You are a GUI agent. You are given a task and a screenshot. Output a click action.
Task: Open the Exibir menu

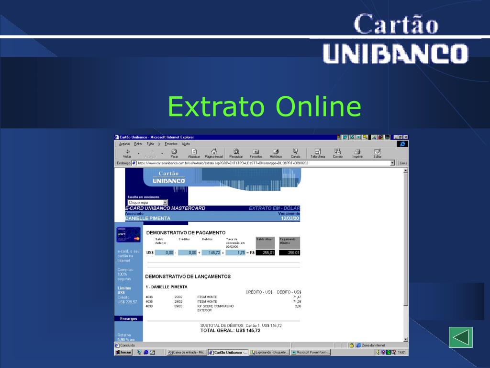(x=150, y=144)
